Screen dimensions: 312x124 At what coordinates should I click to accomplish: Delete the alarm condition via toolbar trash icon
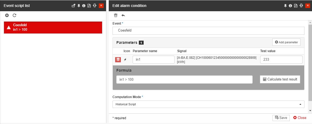(116, 15)
